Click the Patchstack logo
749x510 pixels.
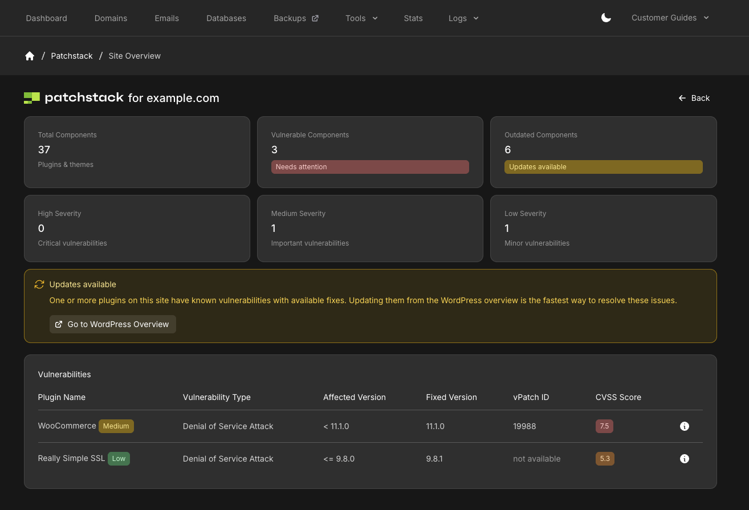click(x=74, y=97)
